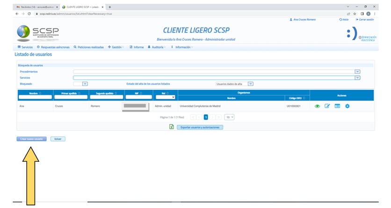The height and width of the screenshot is (208, 391).
Task: Click the green Excel export icon
Action: pyautogui.click(x=172, y=127)
